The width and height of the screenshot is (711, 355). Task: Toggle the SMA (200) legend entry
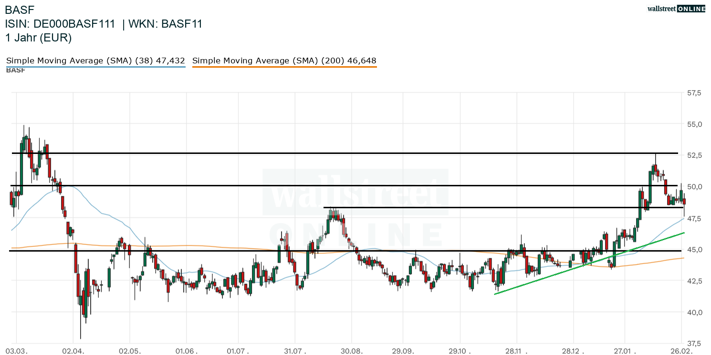(x=284, y=61)
